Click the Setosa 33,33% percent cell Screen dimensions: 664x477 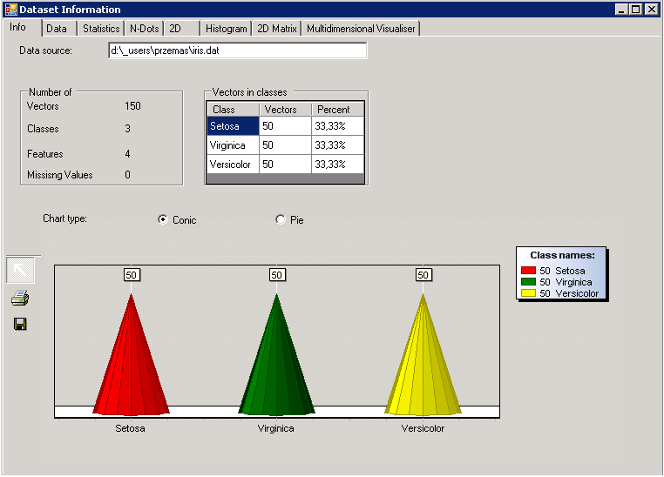pos(337,126)
